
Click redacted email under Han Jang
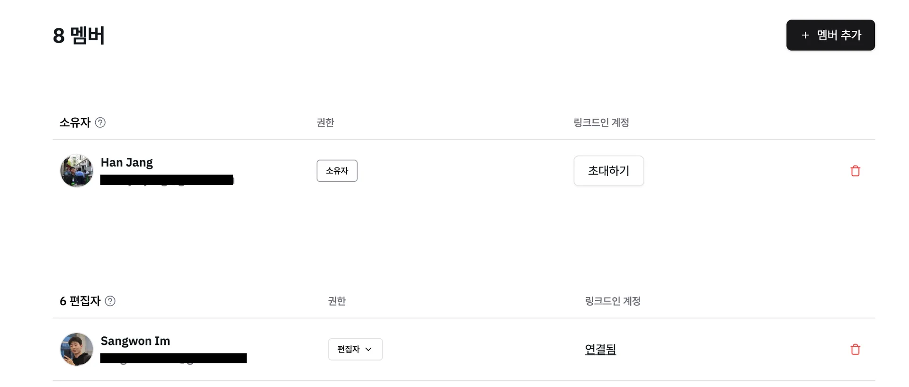click(167, 180)
